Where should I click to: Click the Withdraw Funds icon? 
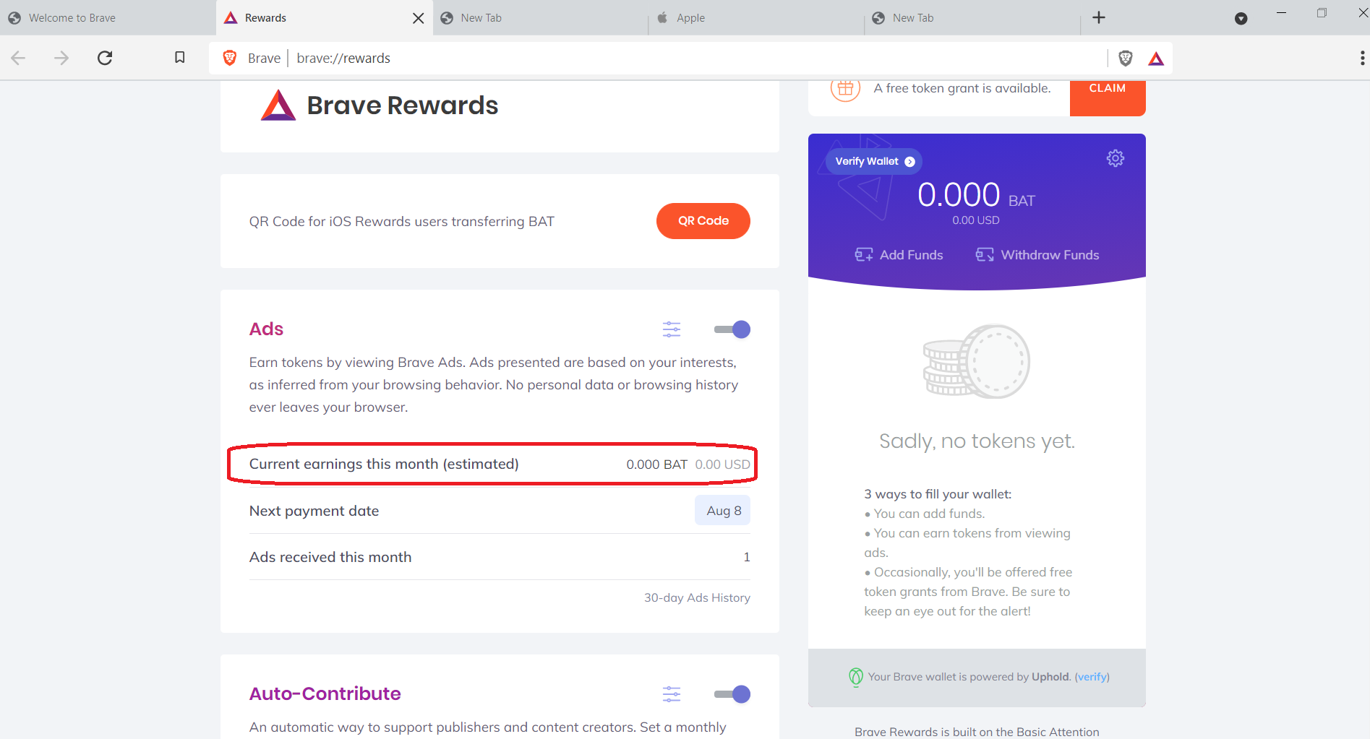click(x=985, y=254)
